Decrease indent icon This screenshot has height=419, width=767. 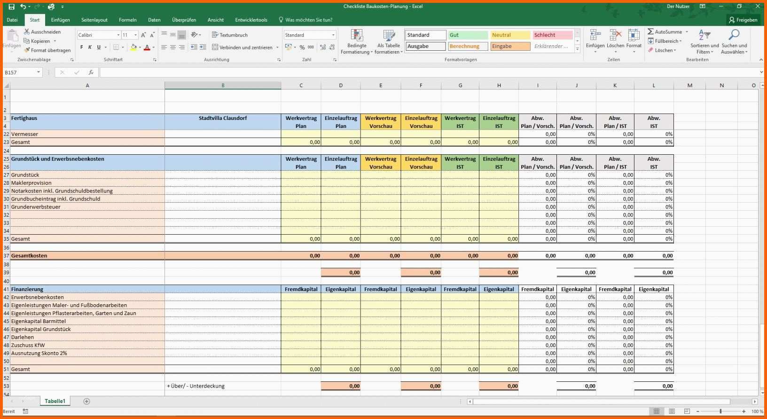pyautogui.click(x=194, y=47)
